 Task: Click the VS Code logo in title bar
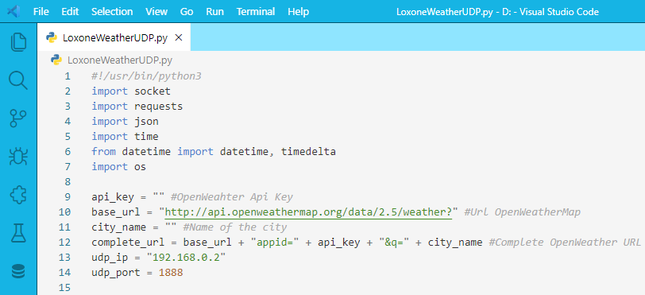click(x=14, y=12)
